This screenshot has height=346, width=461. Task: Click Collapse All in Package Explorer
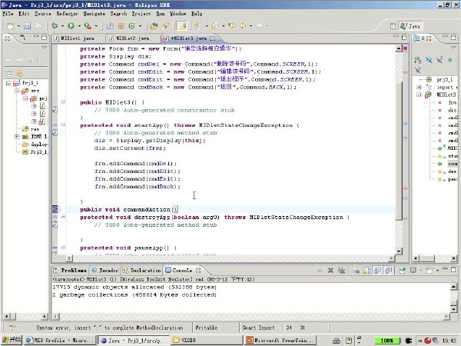(x=8, y=74)
